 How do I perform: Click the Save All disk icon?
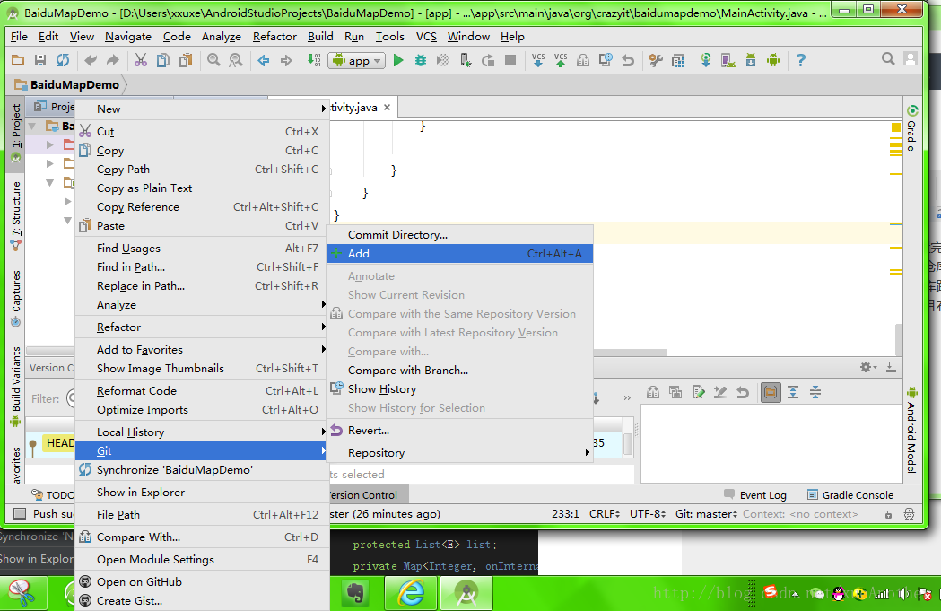tap(40, 60)
